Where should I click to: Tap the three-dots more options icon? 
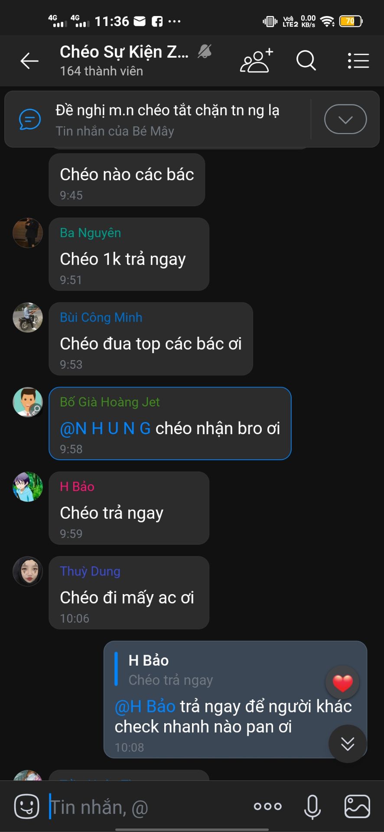(268, 806)
